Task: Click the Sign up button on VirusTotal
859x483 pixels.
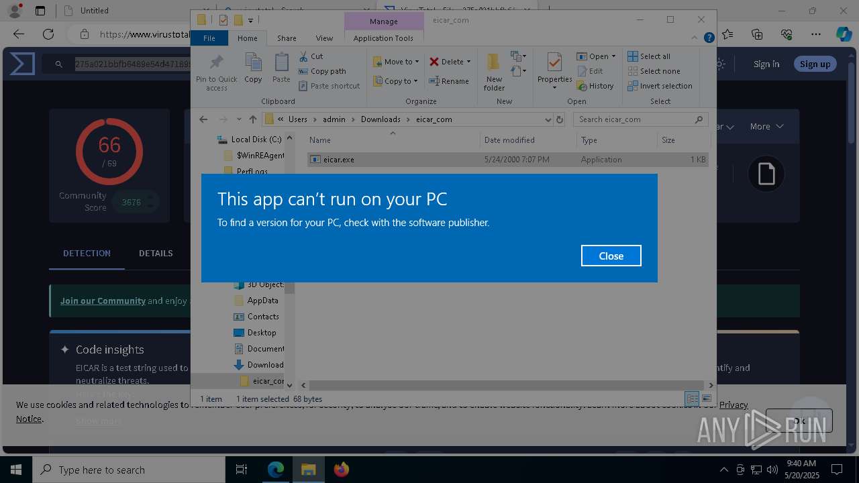Action: [815, 64]
